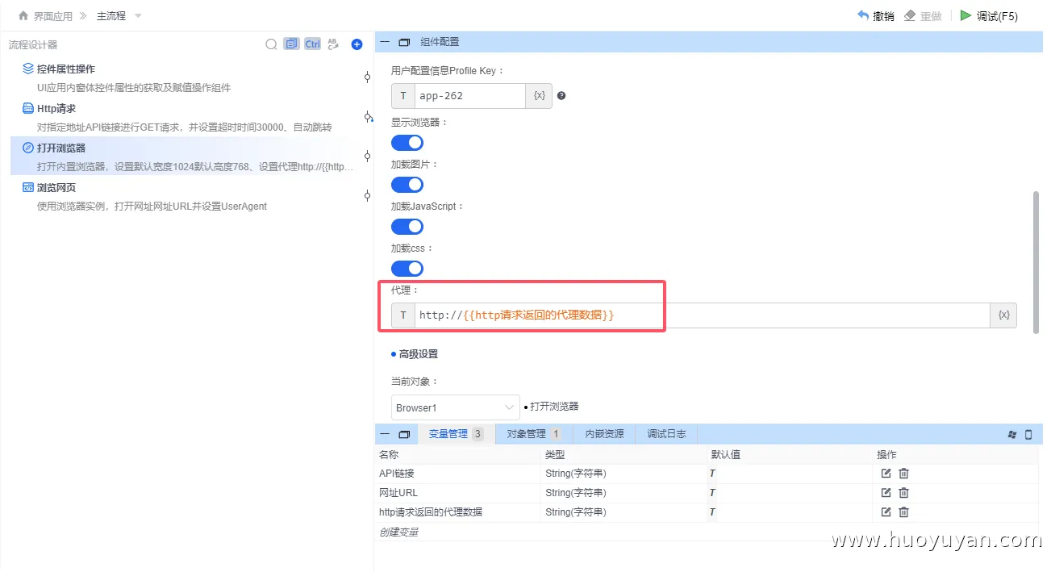
Task: Open the 主流程 dropdown arrow
Action: [x=138, y=15]
